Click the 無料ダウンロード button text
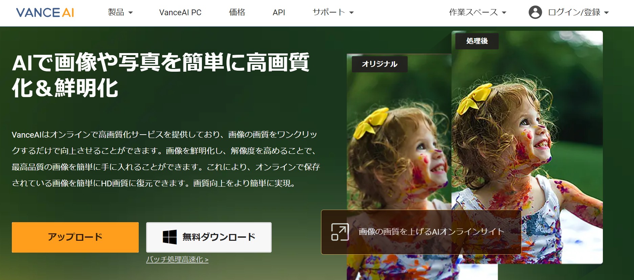 pyautogui.click(x=219, y=237)
